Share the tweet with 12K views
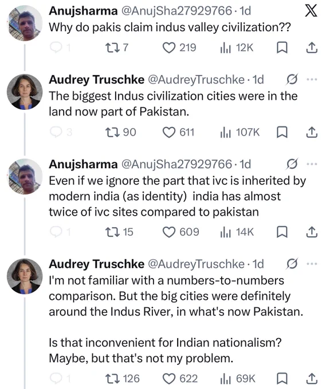322x389 pixels. point(312,47)
